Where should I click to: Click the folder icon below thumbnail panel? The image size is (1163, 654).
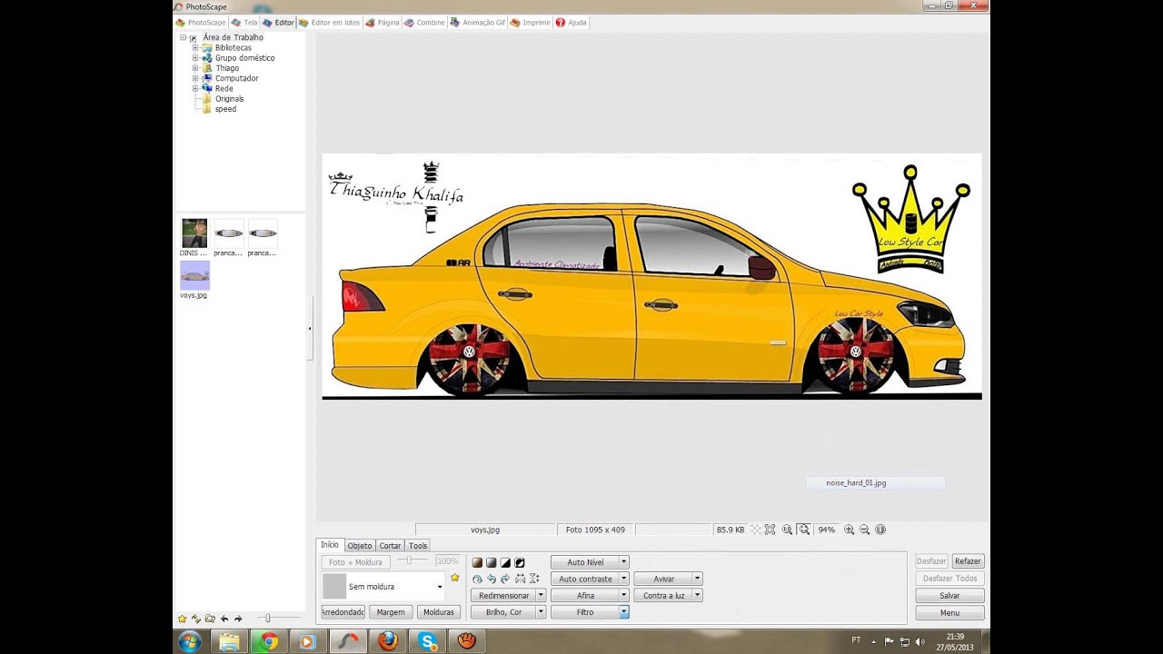coord(210,619)
